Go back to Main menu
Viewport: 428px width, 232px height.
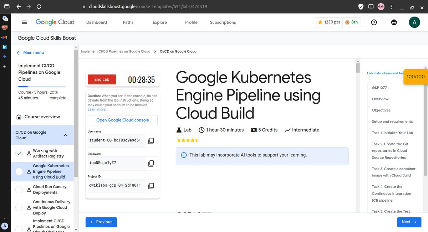point(30,52)
